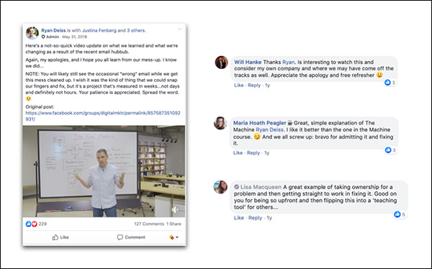
Task: Click the Comment button on the post
Action: [131, 237]
